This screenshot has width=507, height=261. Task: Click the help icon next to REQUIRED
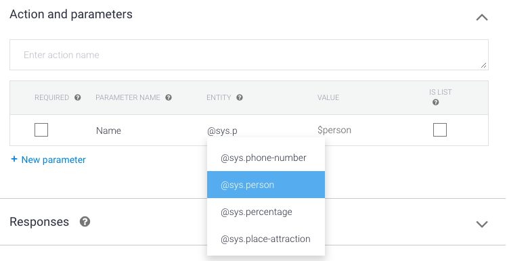pyautogui.click(x=78, y=97)
